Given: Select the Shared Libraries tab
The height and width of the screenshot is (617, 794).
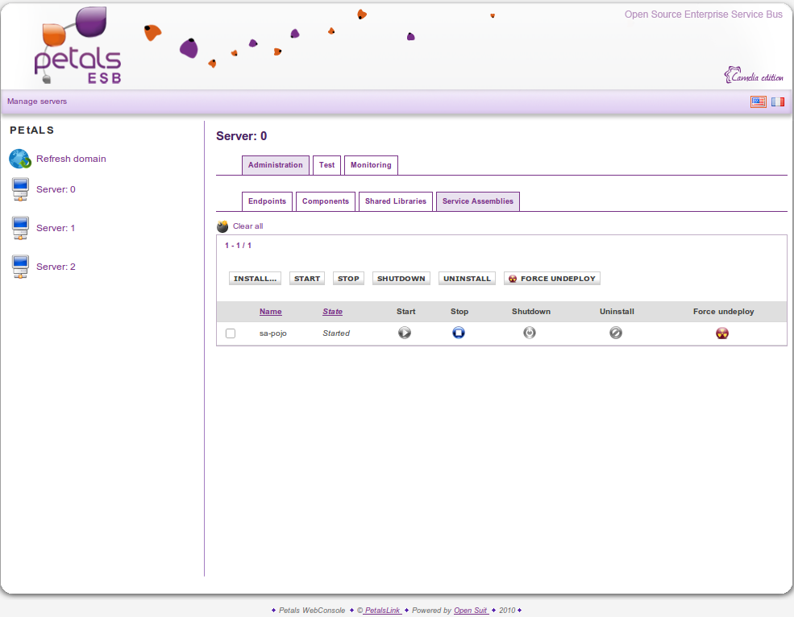Looking at the screenshot, I should pos(396,201).
